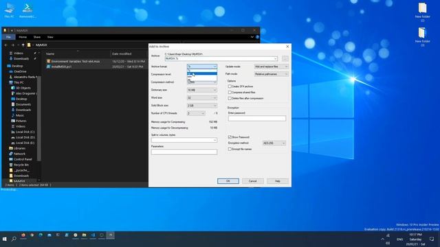Screen dimensions: 440x247
Task: Open the Windows Start menu
Action: coord(5,239)
